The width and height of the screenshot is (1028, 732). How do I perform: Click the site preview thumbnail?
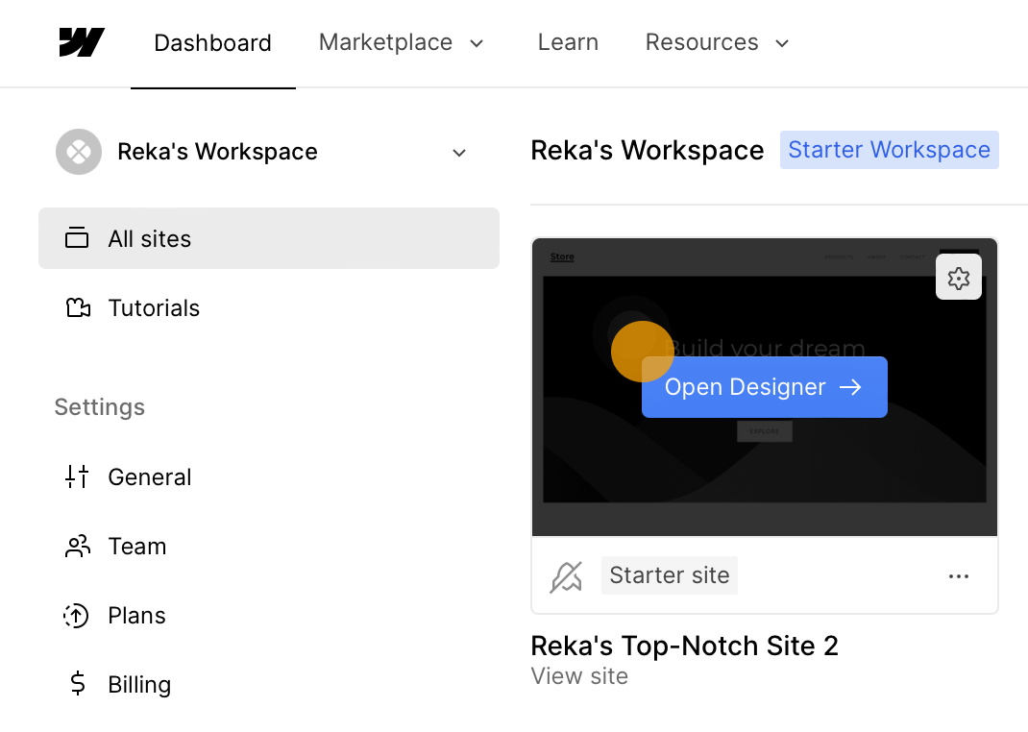(765, 387)
